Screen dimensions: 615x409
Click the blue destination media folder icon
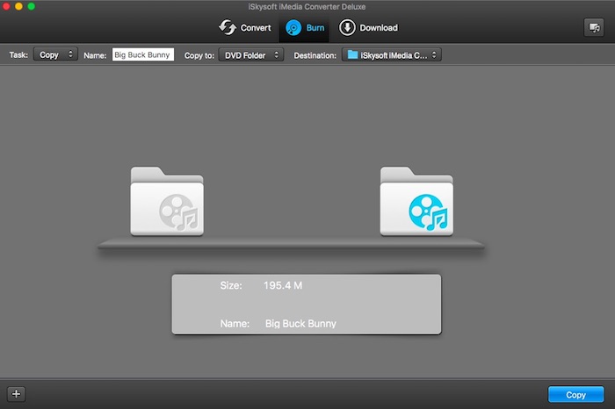click(416, 202)
